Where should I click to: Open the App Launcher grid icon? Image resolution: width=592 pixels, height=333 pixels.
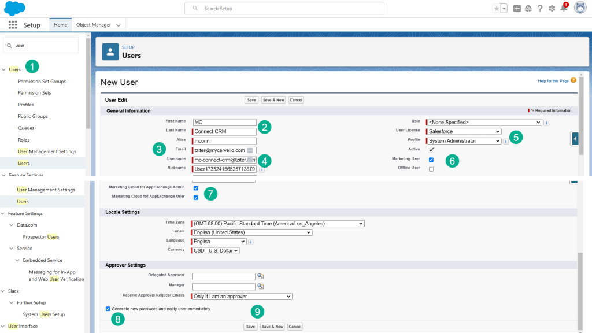point(13,25)
